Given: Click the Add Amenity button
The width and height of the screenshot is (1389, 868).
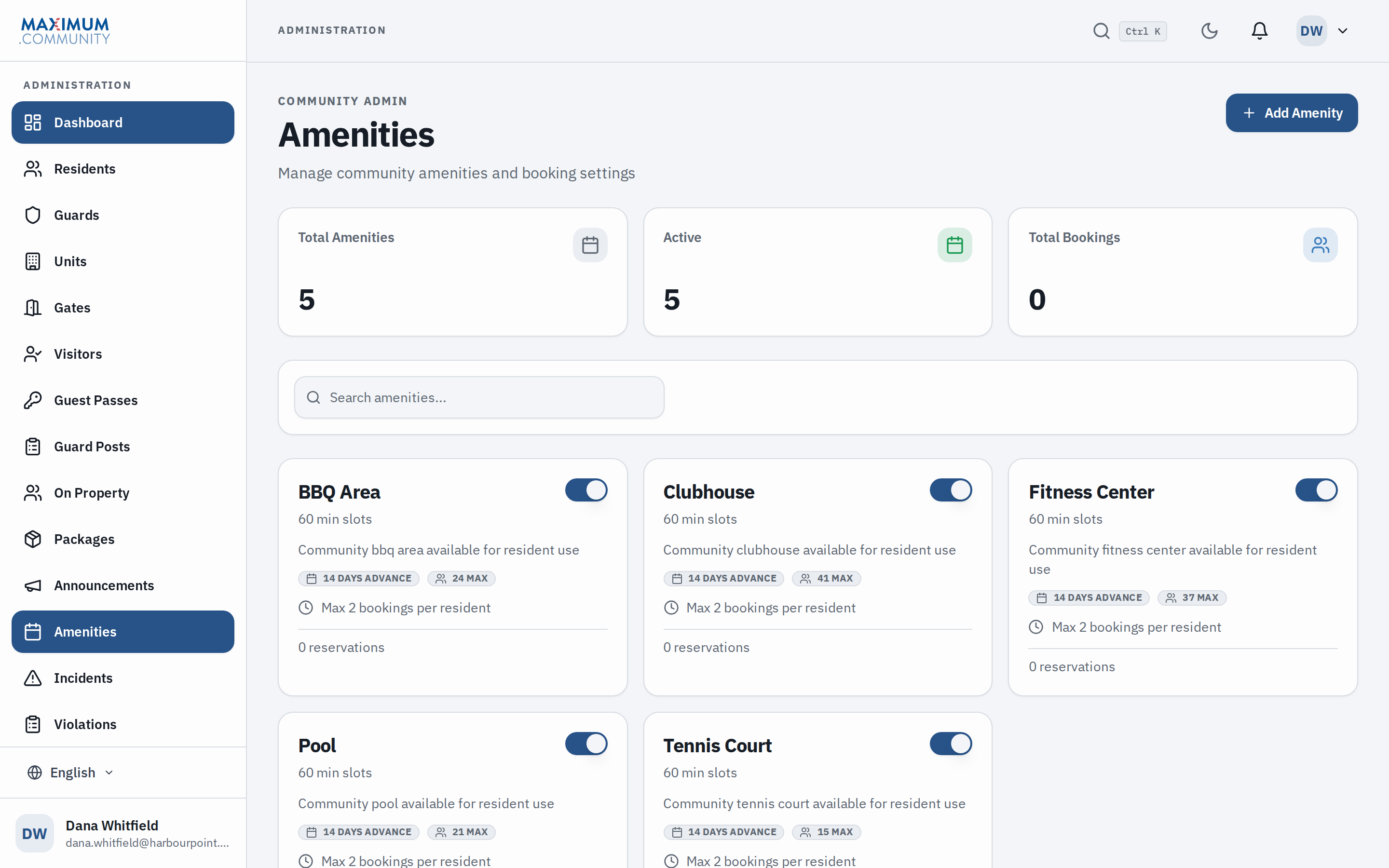Looking at the screenshot, I should [x=1292, y=113].
